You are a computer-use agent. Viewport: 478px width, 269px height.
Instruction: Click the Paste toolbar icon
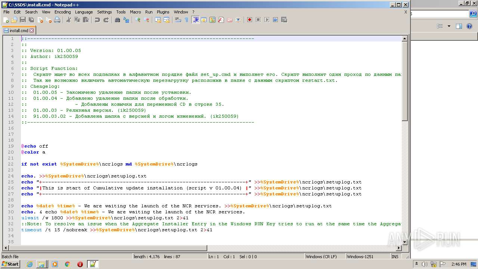(x=86, y=20)
